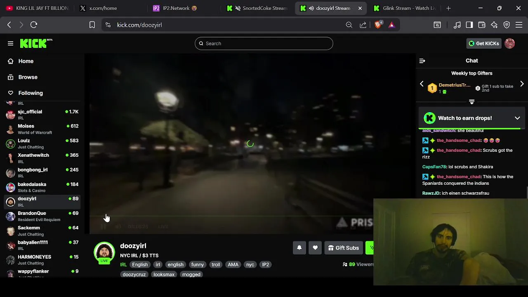Open Xenathewitch channel in sidebar
Image resolution: width=528 pixels, height=297 pixels.
(x=42, y=158)
